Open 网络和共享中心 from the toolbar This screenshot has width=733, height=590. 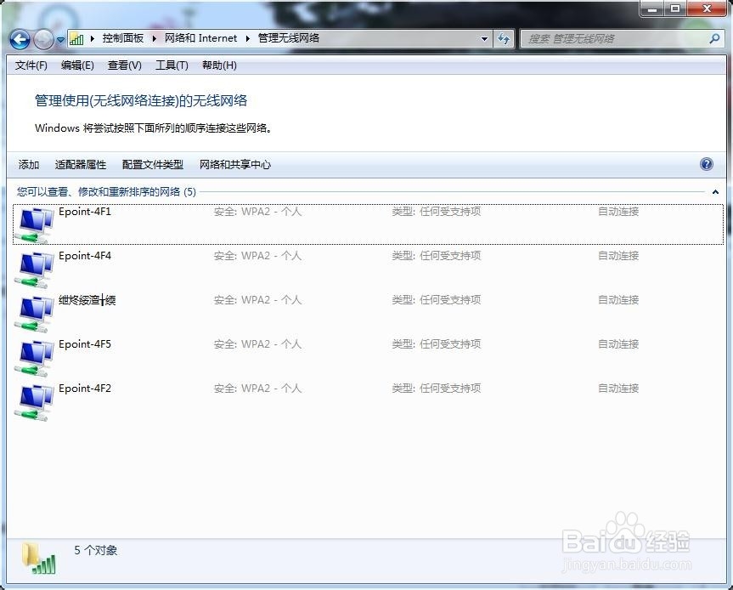pos(234,164)
